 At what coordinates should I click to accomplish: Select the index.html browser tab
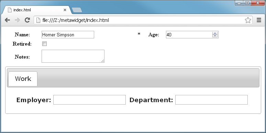[36, 10]
